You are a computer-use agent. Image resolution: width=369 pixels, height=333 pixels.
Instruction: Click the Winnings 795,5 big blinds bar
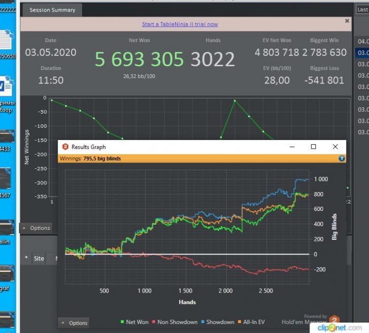202,158
